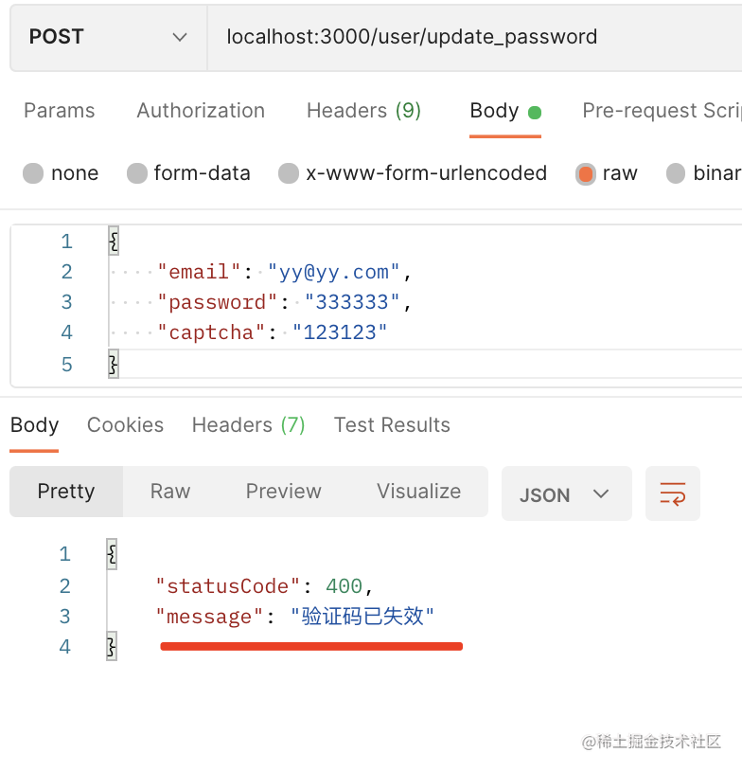Switch to the Authorization tab
The image size is (742, 771).
pos(201,111)
